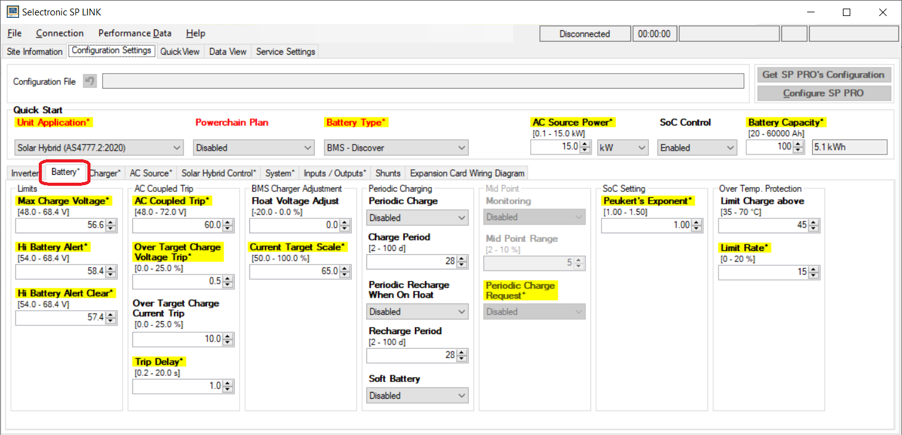Switch to the Quick View tab
This screenshot has height=435, width=902.
click(180, 52)
